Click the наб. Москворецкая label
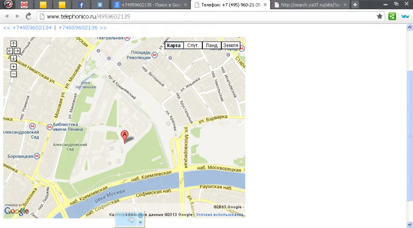The image size is (413, 228). 219,168
